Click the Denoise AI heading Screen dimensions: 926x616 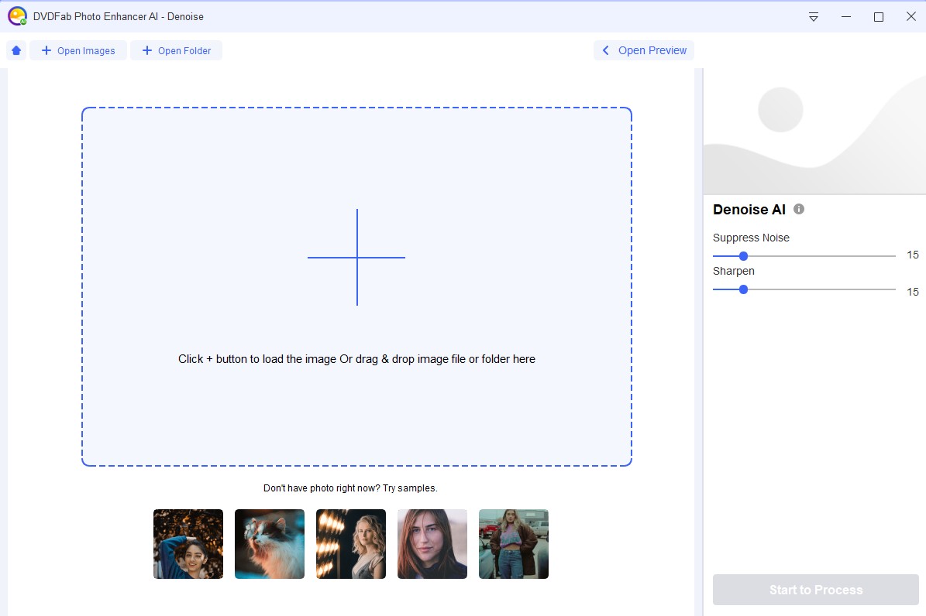pos(749,210)
